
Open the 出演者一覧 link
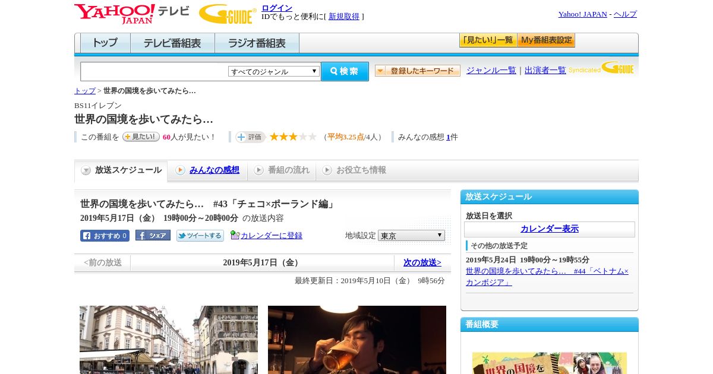click(x=545, y=70)
